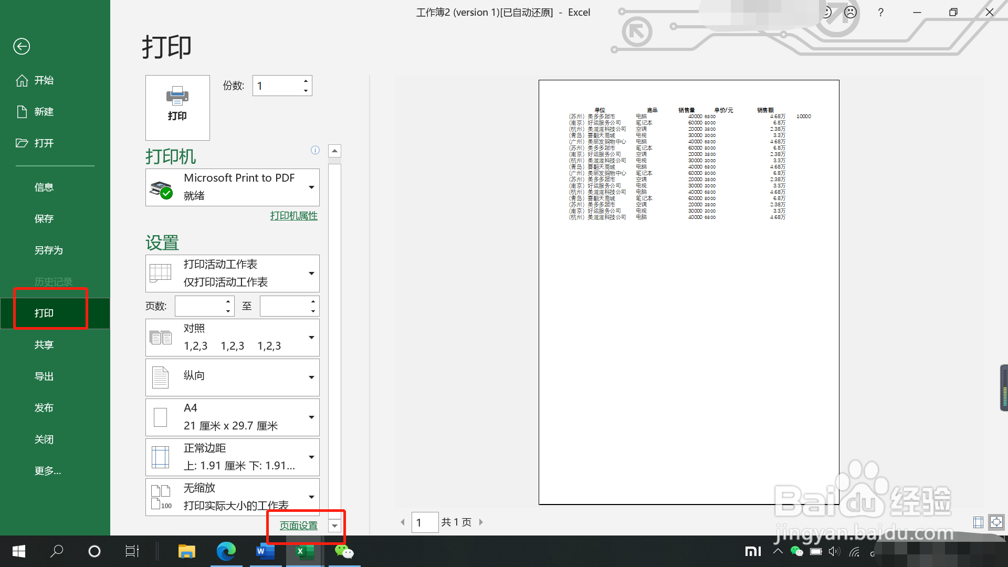Image resolution: width=1008 pixels, height=567 pixels.
Task: Expand the A4 paper size dropdown
Action: click(x=233, y=417)
